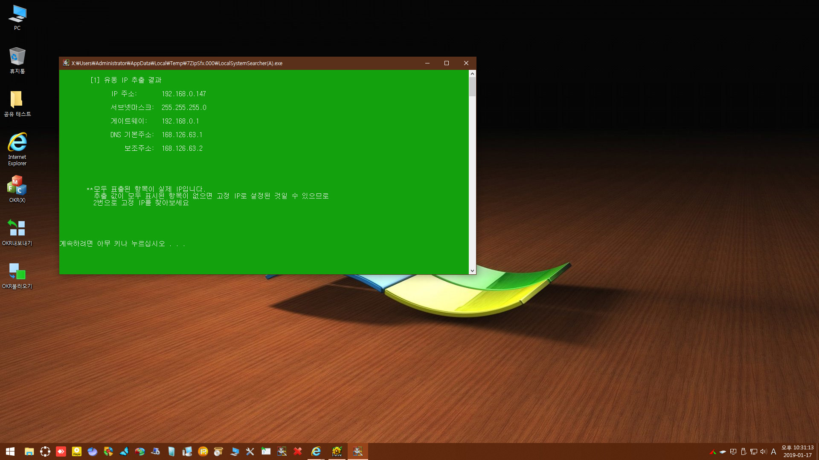Click the show desktop strip at taskbar end

(x=817, y=451)
